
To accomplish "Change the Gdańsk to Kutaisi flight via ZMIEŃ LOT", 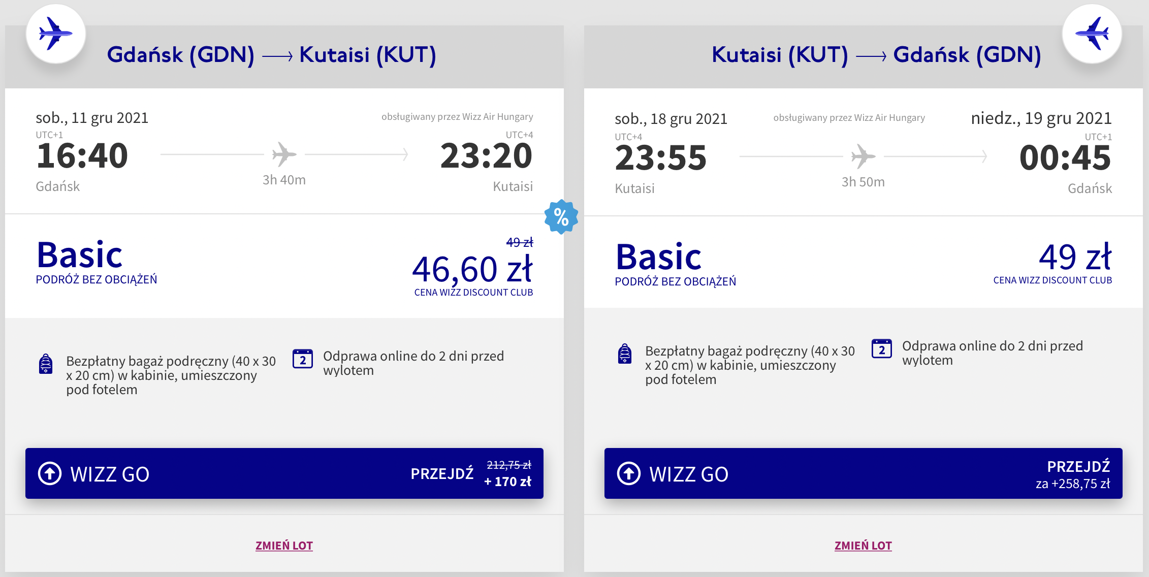I will (284, 546).
